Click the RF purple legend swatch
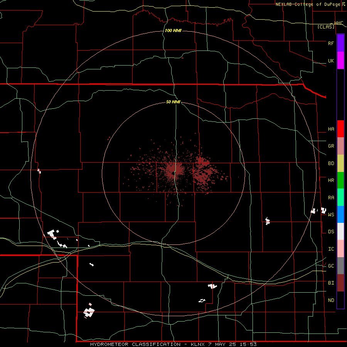The height and width of the screenshot is (347, 347). pos(340,43)
